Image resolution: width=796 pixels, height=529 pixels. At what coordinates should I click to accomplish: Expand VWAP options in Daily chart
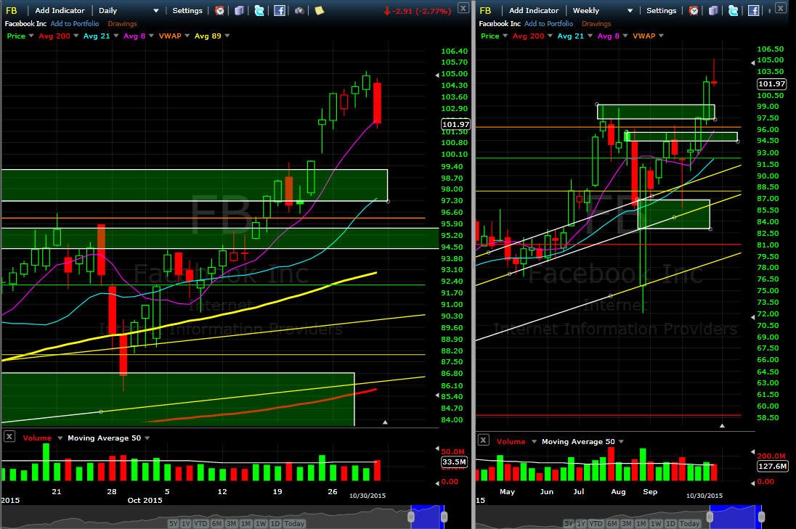pos(187,36)
